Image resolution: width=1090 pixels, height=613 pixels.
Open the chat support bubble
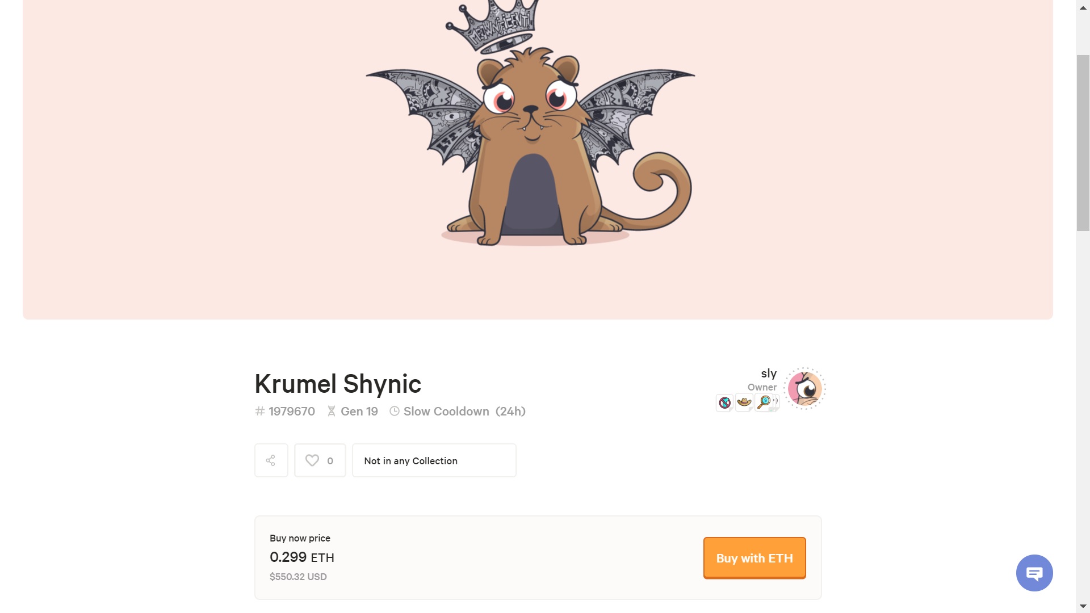coord(1034,573)
